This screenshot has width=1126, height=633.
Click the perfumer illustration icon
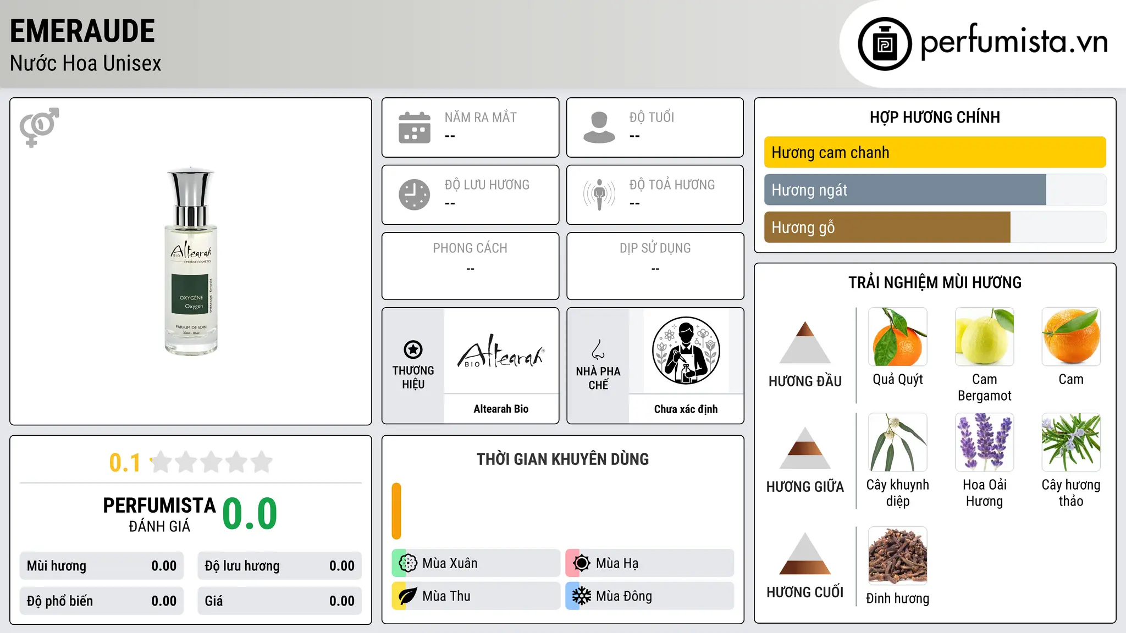[x=686, y=351]
